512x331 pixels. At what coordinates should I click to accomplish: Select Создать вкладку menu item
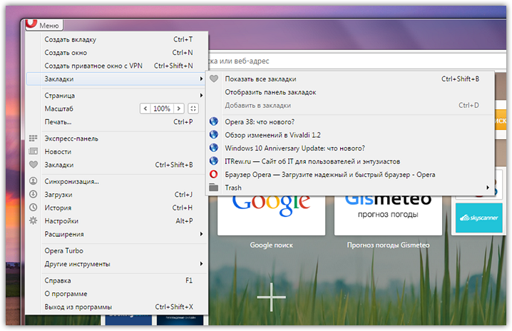[x=116, y=39]
